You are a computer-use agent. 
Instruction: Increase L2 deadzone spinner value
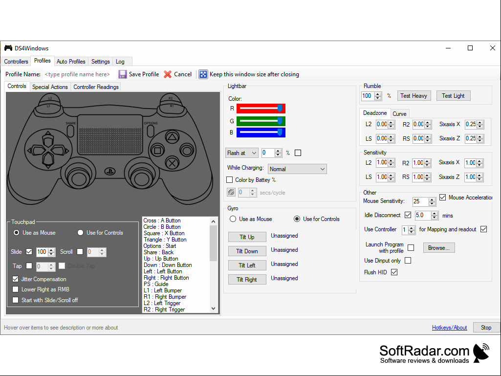(391, 122)
